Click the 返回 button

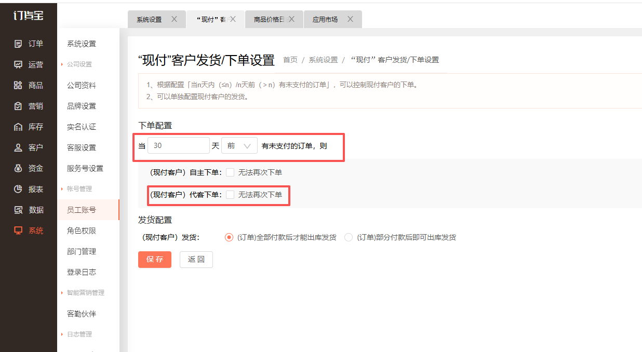(x=196, y=260)
